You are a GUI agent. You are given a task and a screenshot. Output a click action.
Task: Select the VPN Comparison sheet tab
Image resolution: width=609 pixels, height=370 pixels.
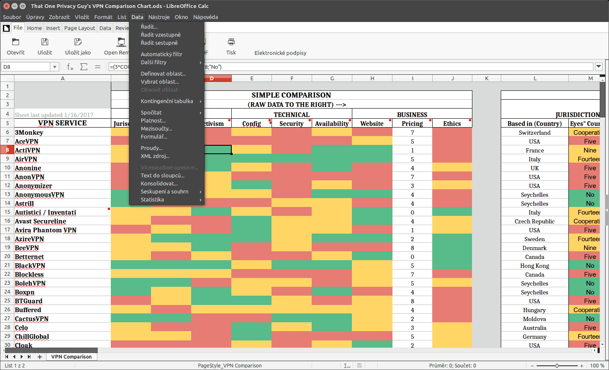pos(71,357)
